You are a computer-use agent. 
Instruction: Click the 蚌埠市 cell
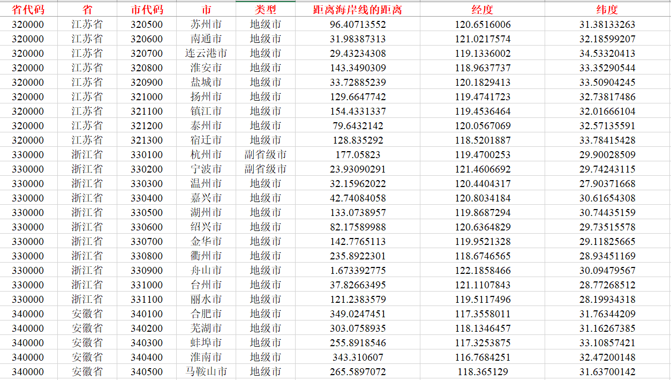tap(206, 342)
